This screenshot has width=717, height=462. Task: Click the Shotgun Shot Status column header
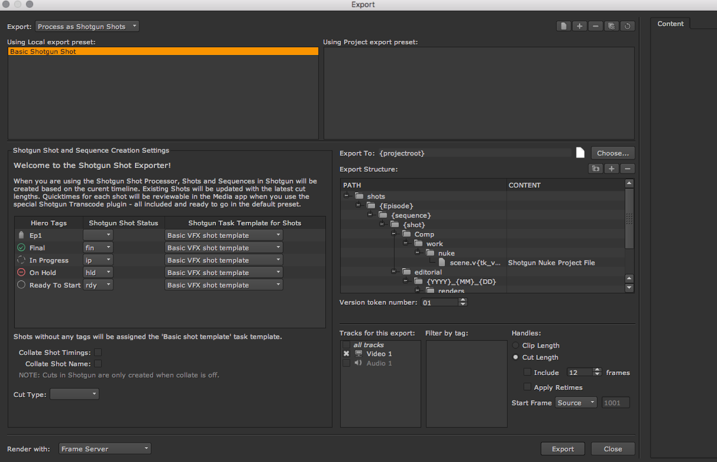[x=124, y=223]
